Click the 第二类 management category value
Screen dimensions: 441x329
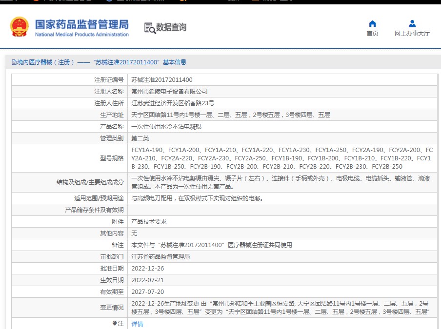140,138
